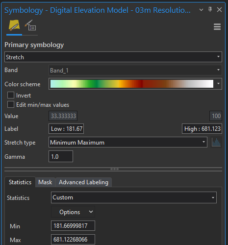Select the Primary symbology brush icon tab

coord(14,25)
